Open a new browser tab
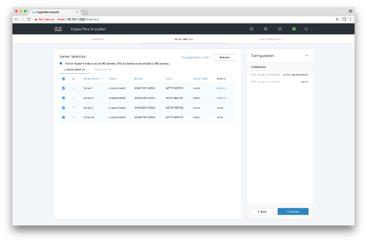367x243 pixels. pyautogui.click(x=84, y=12)
